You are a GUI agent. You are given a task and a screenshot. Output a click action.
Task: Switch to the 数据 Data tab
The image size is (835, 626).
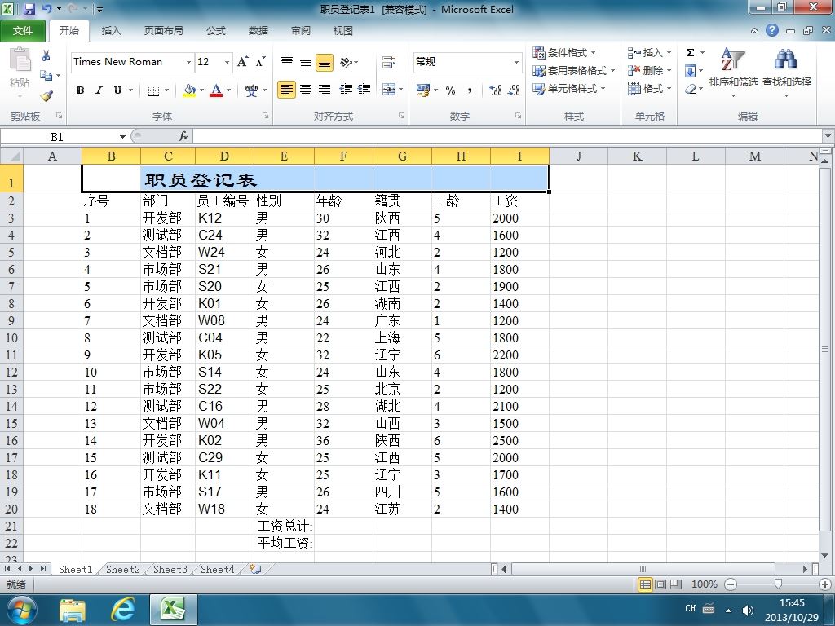click(258, 31)
